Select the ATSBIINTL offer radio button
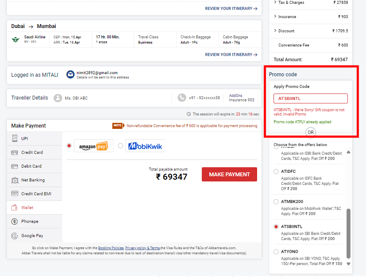Screen dimensions: 366x278 pos(276,227)
